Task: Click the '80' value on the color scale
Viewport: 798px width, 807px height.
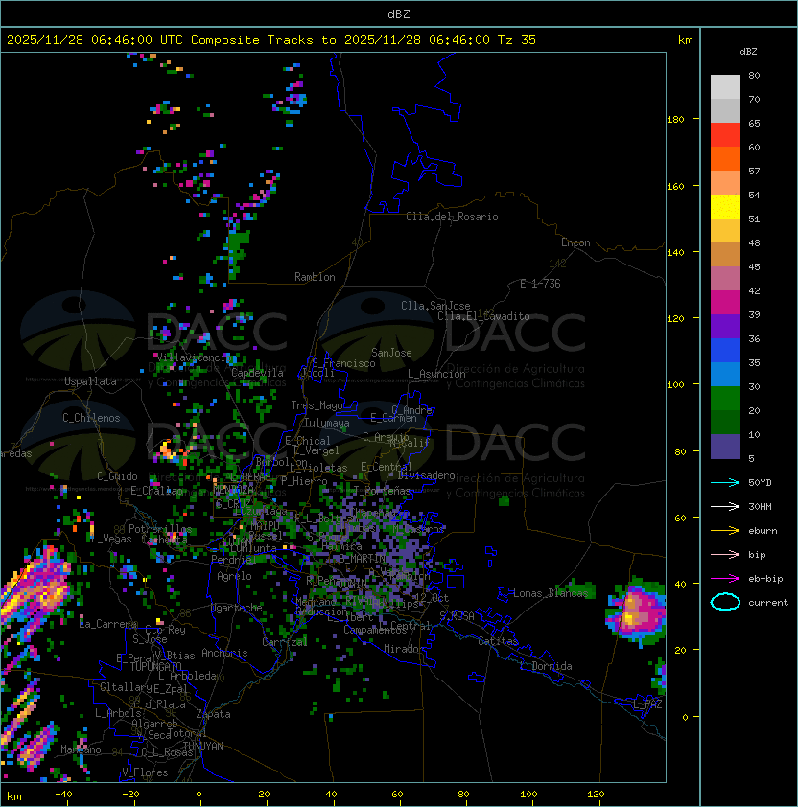Action: pos(754,75)
